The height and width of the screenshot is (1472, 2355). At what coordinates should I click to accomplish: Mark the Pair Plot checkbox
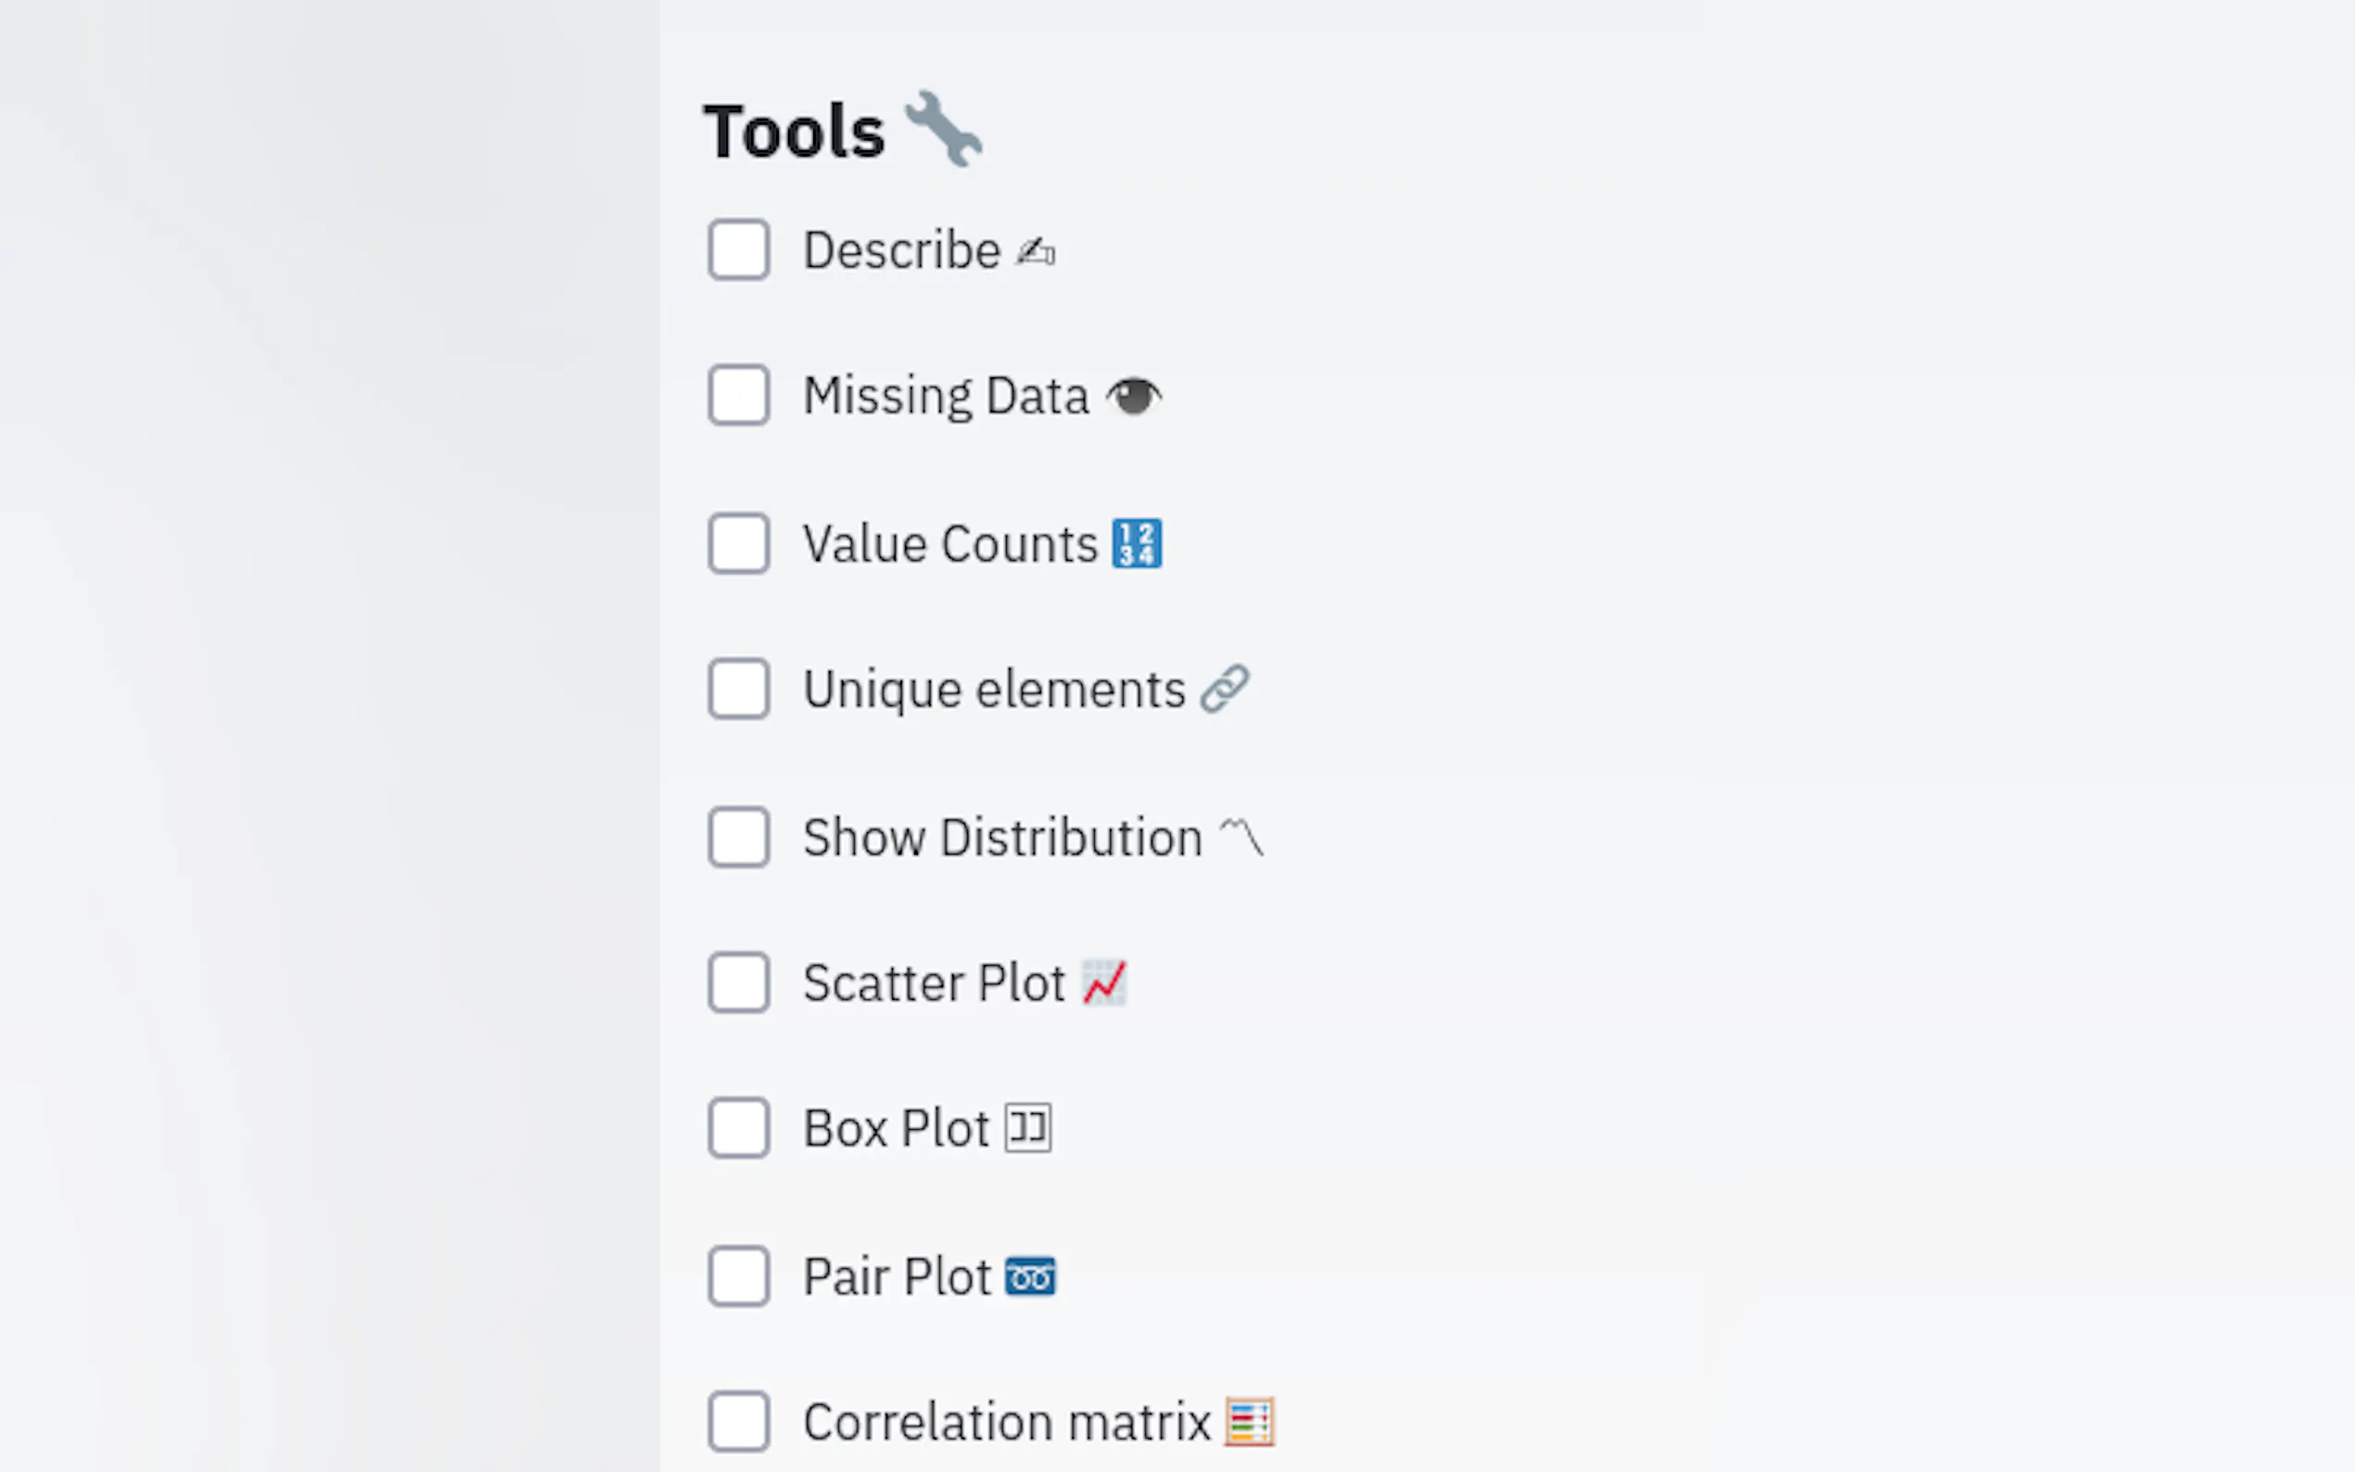pos(739,1276)
